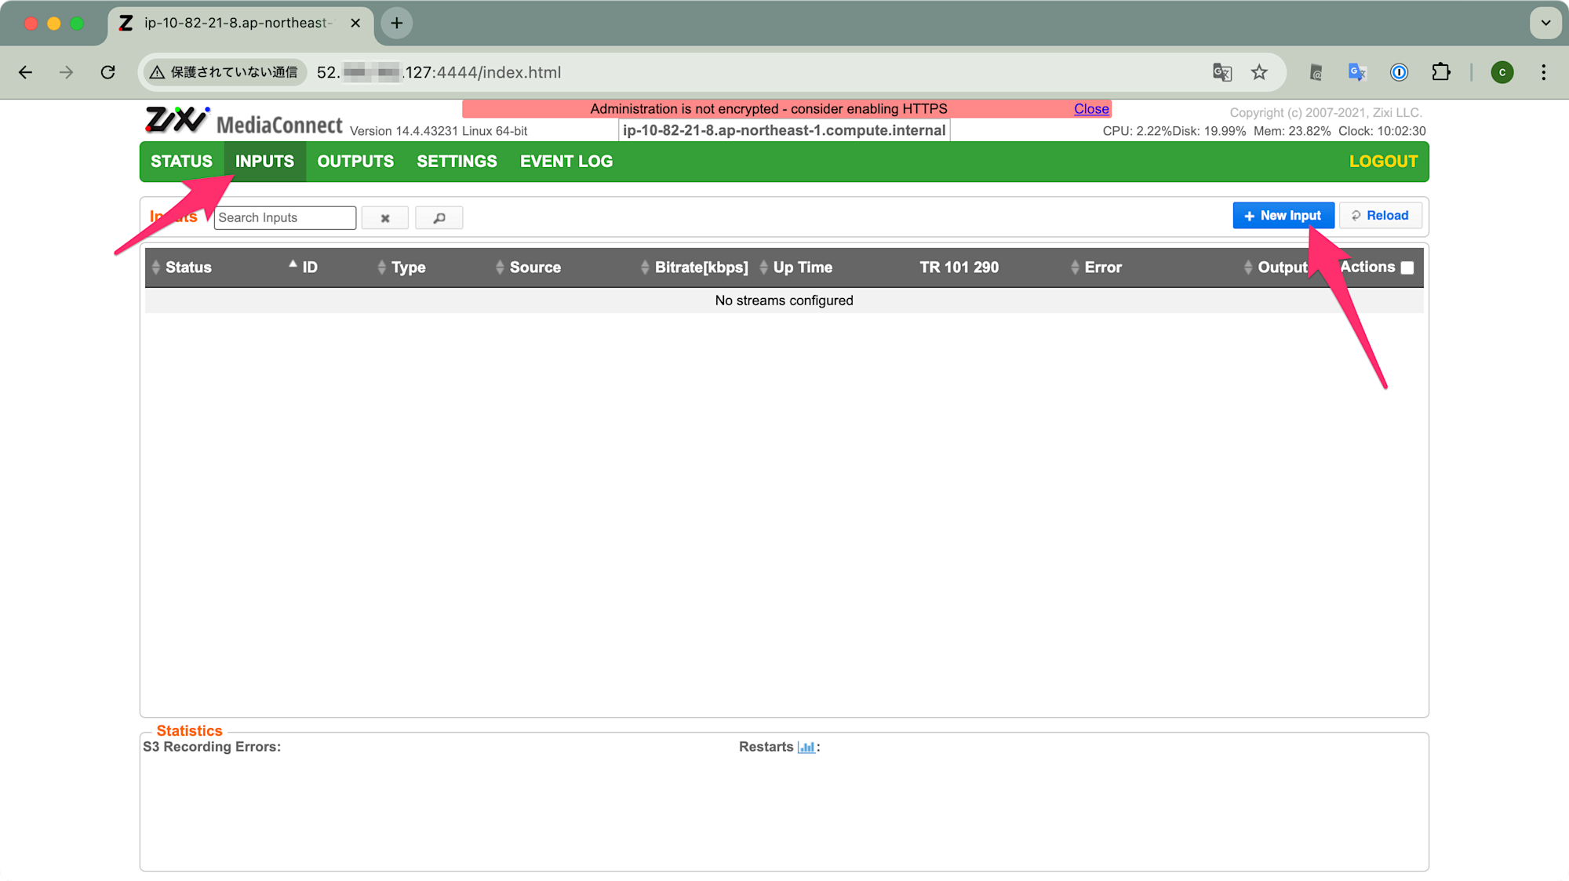Bookmark page with star icon
The image size is (1569, 881).
[1259, 72]
